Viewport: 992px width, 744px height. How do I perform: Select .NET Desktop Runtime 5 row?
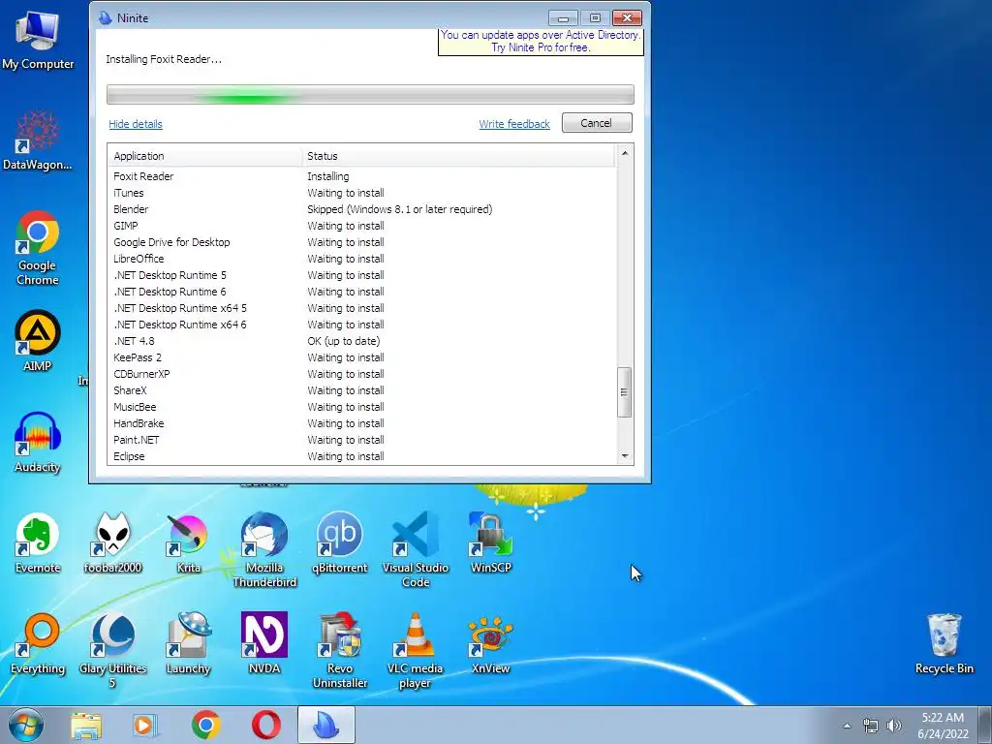pyautogui.click(x=361, y=275)
